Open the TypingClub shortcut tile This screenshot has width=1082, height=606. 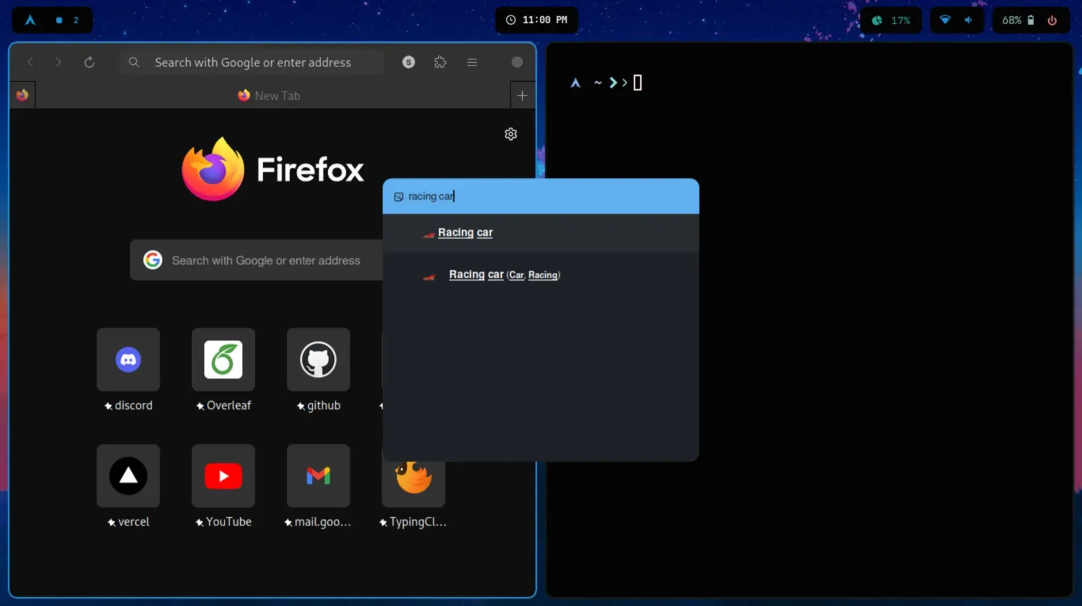point(413,484)
